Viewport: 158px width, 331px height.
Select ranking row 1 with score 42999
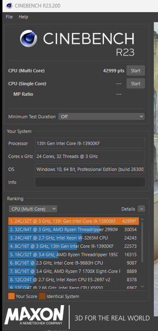coord(74,221)
